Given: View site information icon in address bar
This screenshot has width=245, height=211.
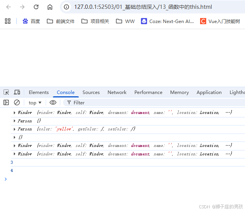Looking at the screenshot, I should click(x=66, y=7).
